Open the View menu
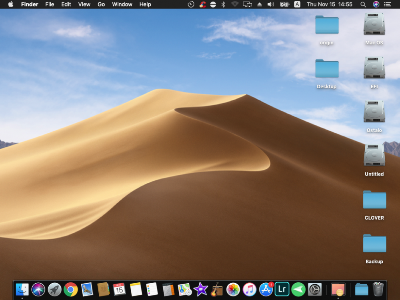This screenshot has height=300, width=400. click(x=84, y=4)
